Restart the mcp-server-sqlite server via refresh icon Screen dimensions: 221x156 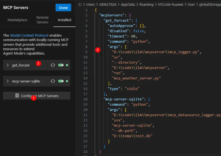53,81
